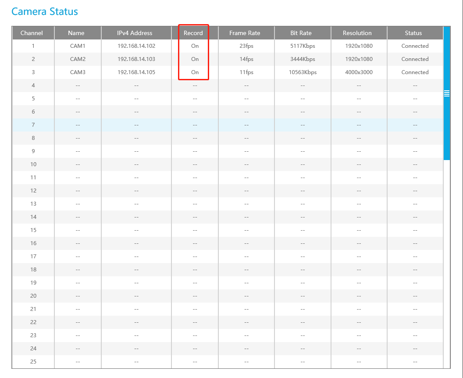The height and width of the screenshot is (378, 463).
Task: Click CAM1 Connected status cell
Action: click(415, 46)
